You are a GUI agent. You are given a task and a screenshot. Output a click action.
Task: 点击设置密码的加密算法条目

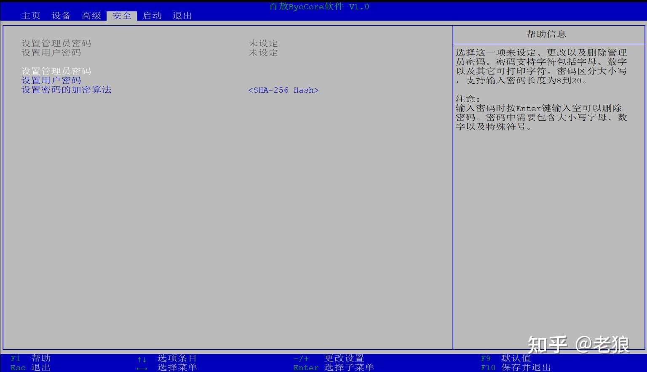pyautogui.click(x=66, y=89)
